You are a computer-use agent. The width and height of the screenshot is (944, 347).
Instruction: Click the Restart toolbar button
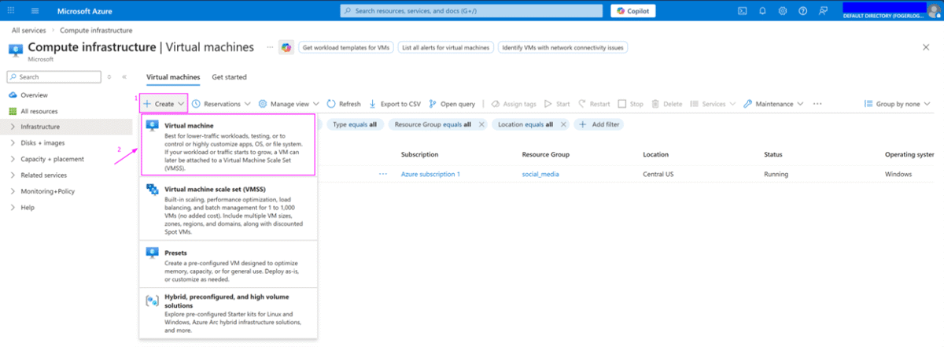[x=594, y=103]
